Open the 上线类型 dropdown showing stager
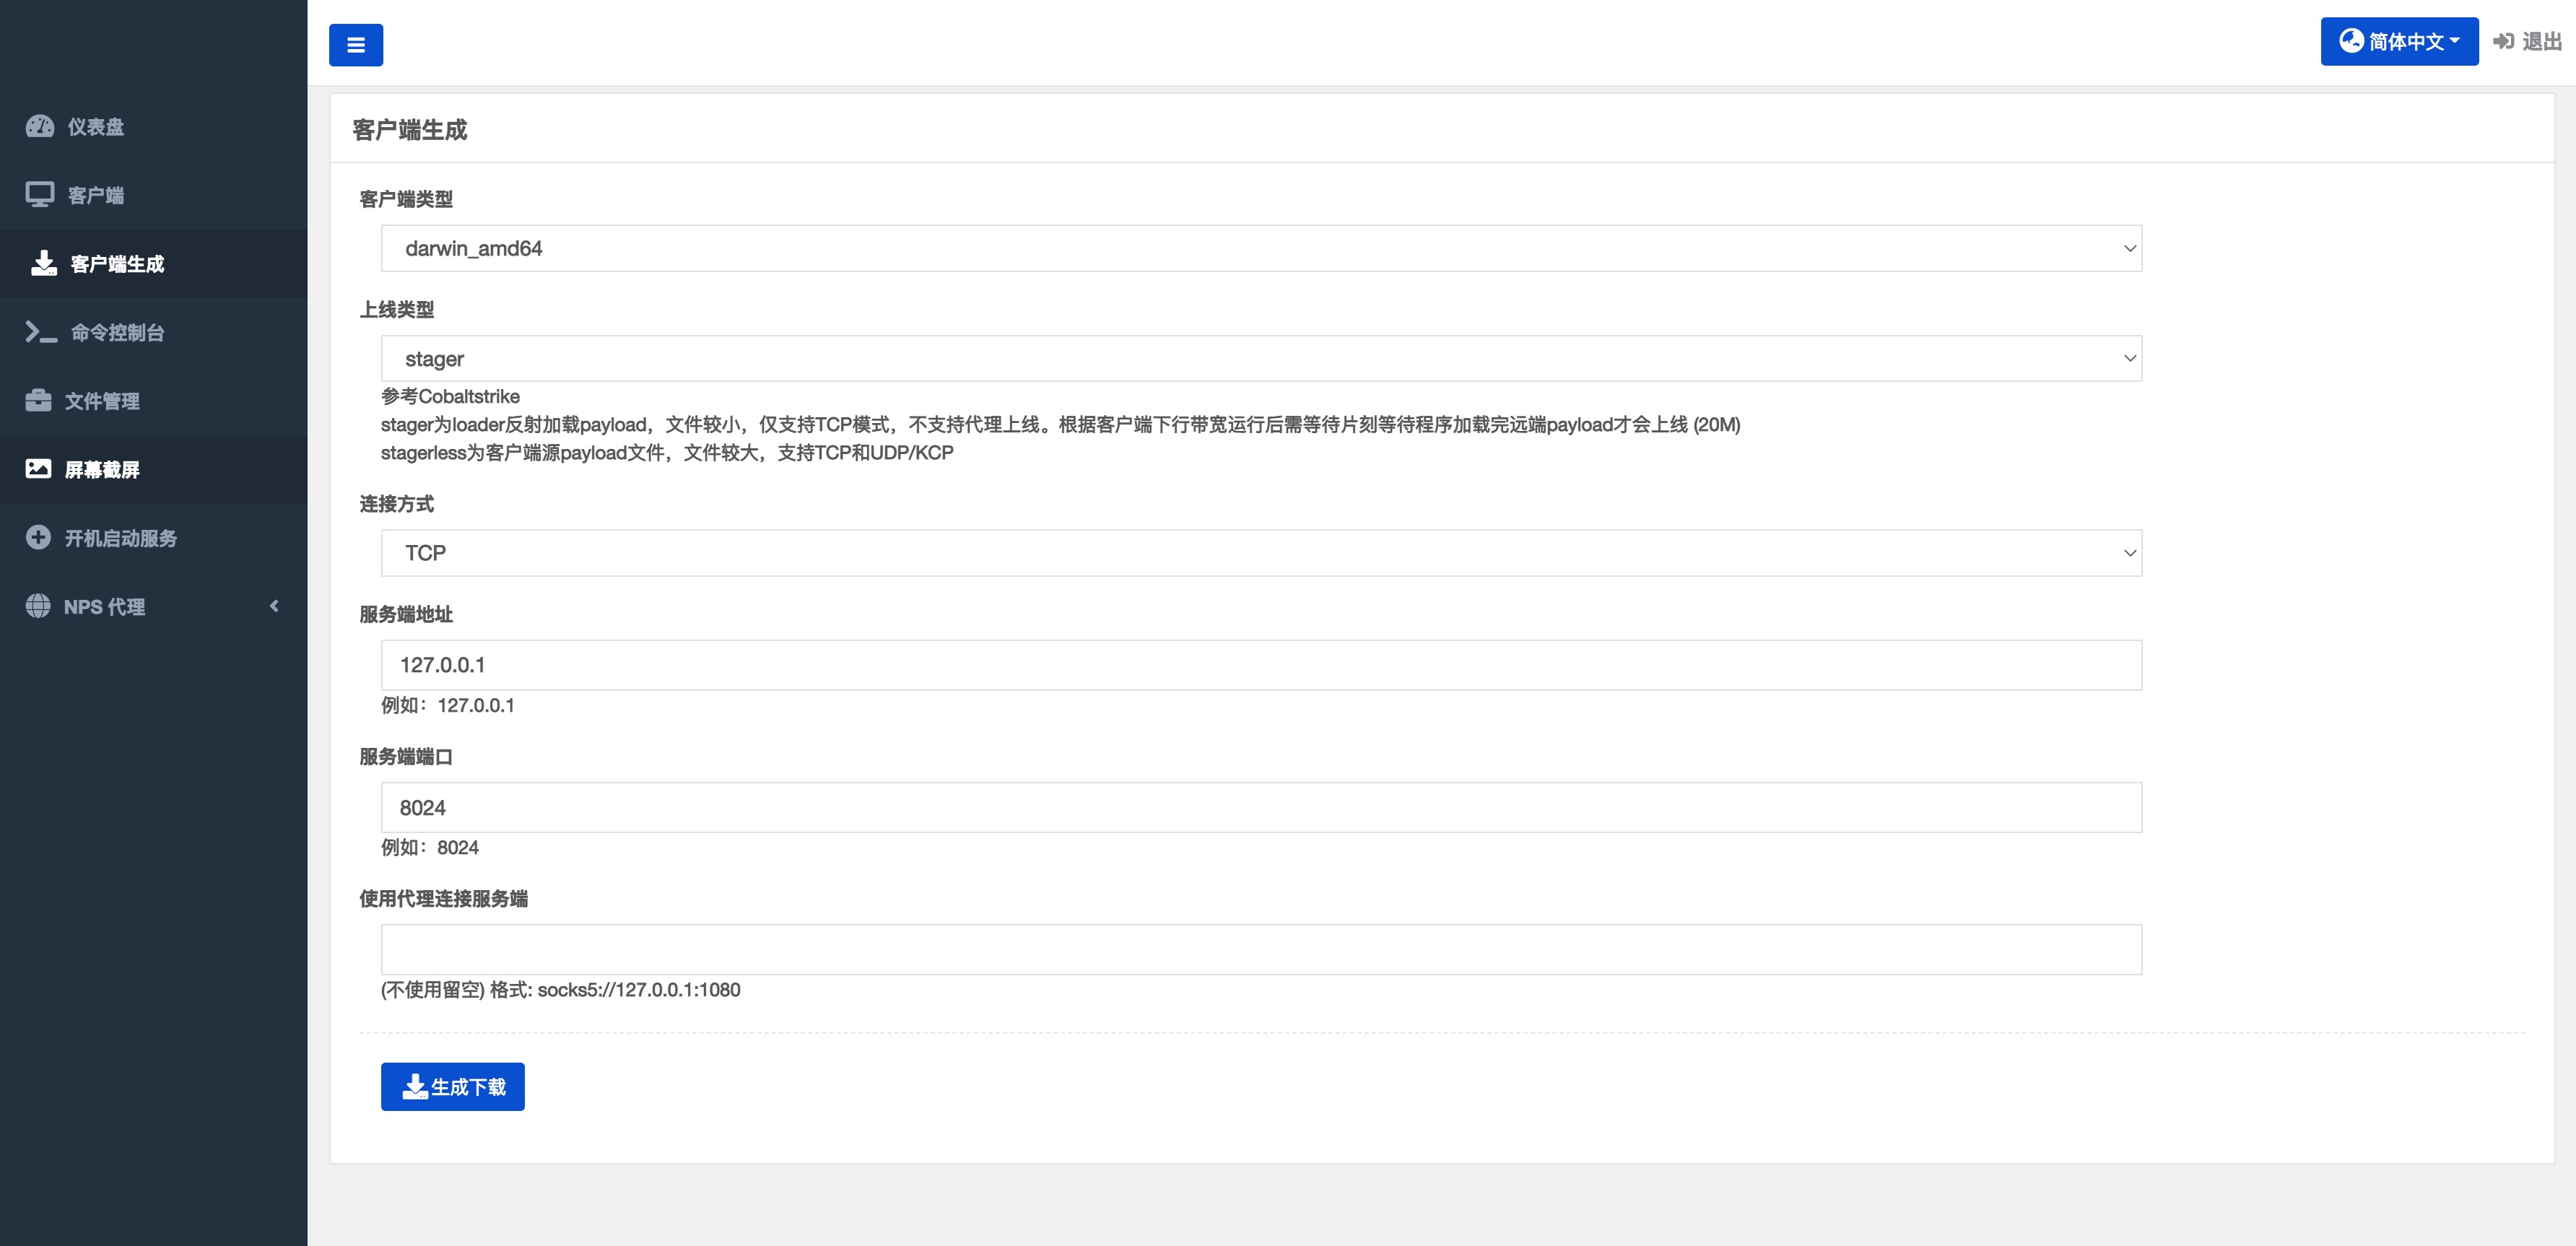The height and width of the screenshot is (1246, 2576). (1260, 358)
